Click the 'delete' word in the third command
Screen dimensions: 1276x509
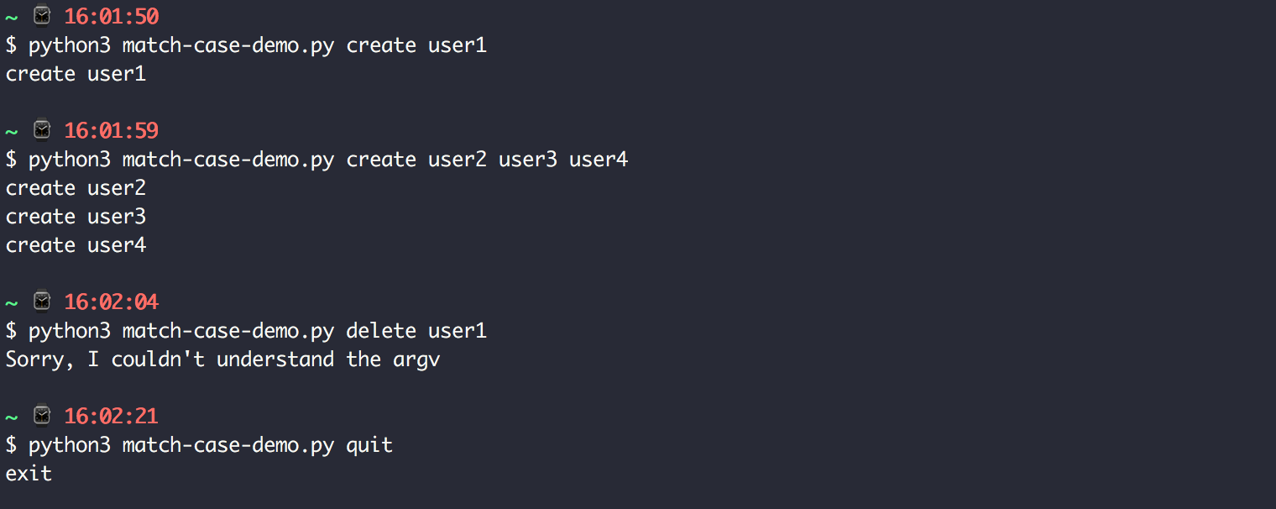tap(381, 330)
